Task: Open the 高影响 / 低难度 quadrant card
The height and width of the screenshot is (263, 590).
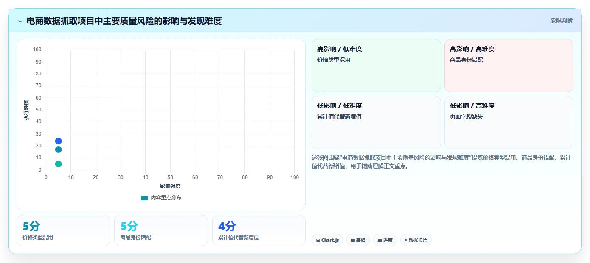Action: pos(376,66)
